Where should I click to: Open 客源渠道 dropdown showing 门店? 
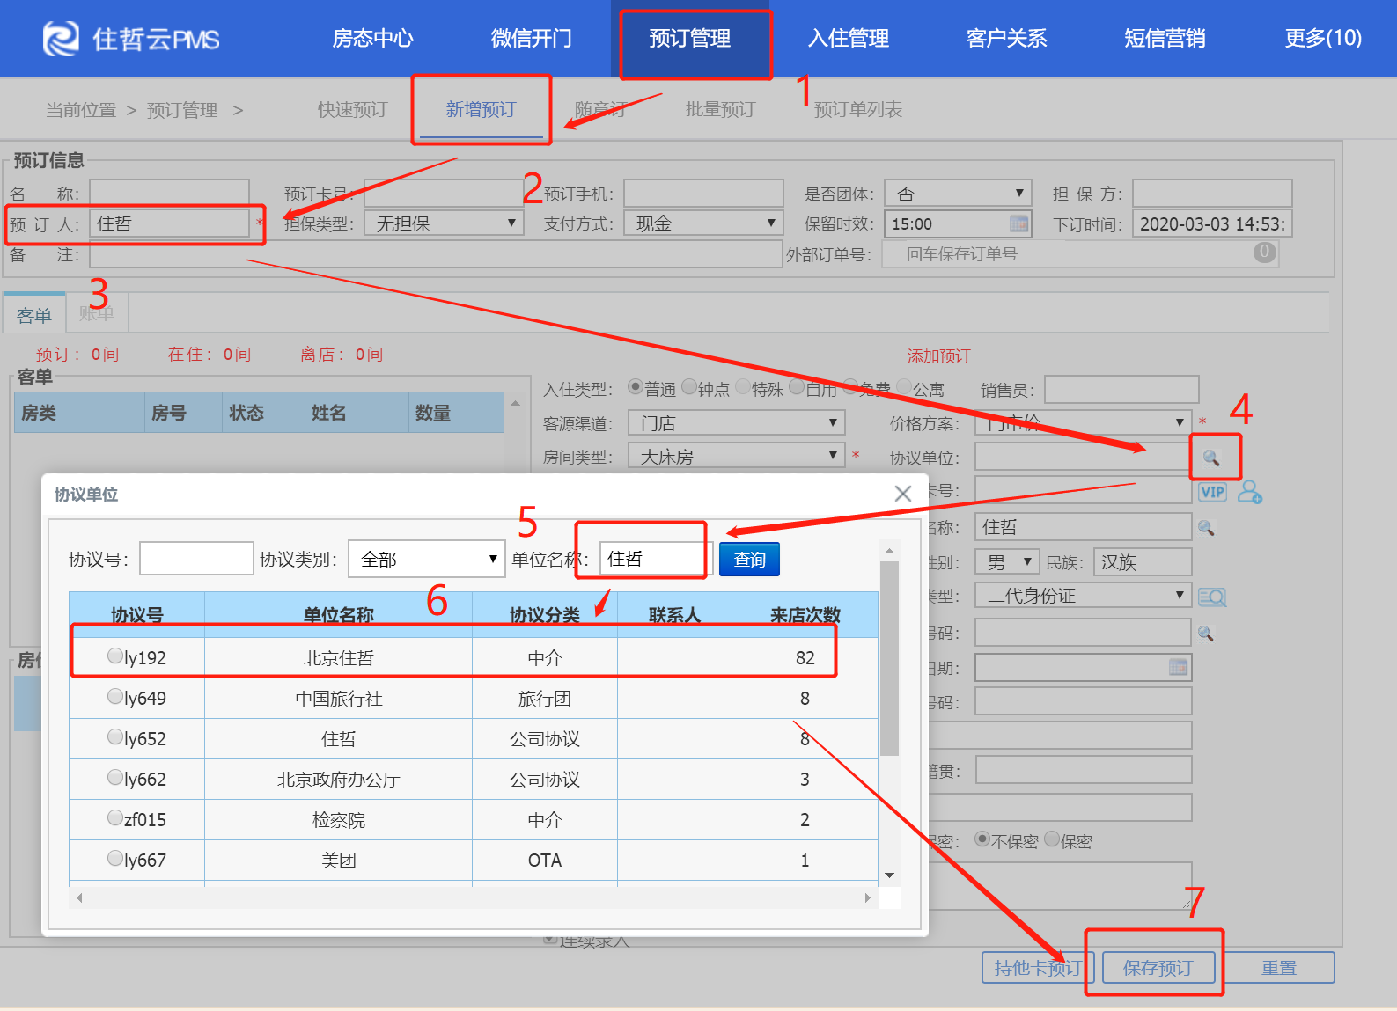point(737,423)
